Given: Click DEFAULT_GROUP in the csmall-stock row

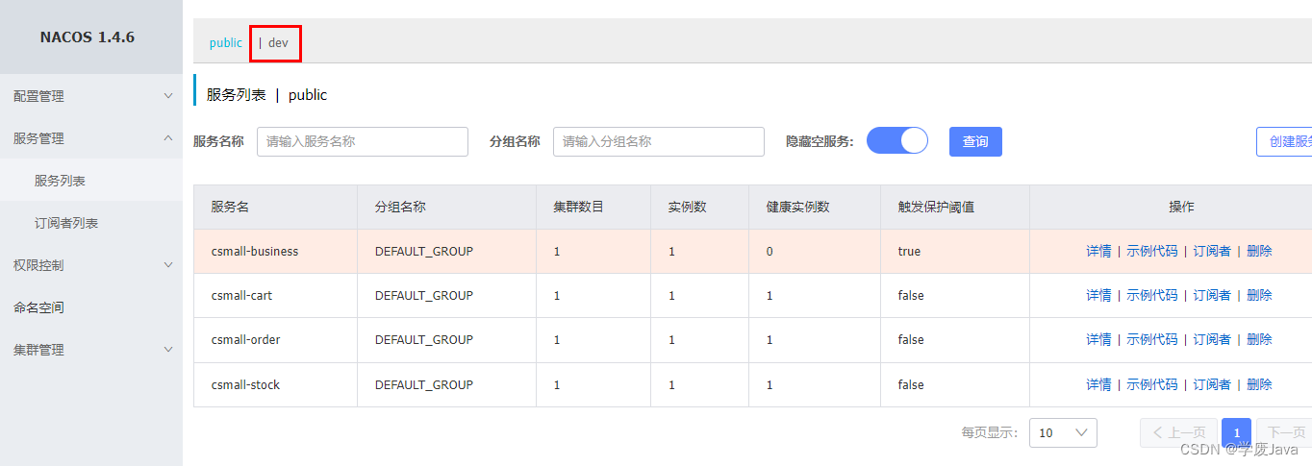Looking at the screenshot, I should coord(423,384).
